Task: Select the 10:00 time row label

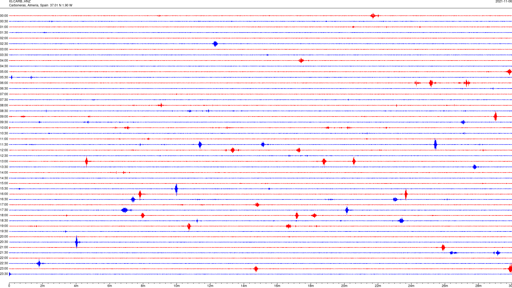Action: click(4, 128)
